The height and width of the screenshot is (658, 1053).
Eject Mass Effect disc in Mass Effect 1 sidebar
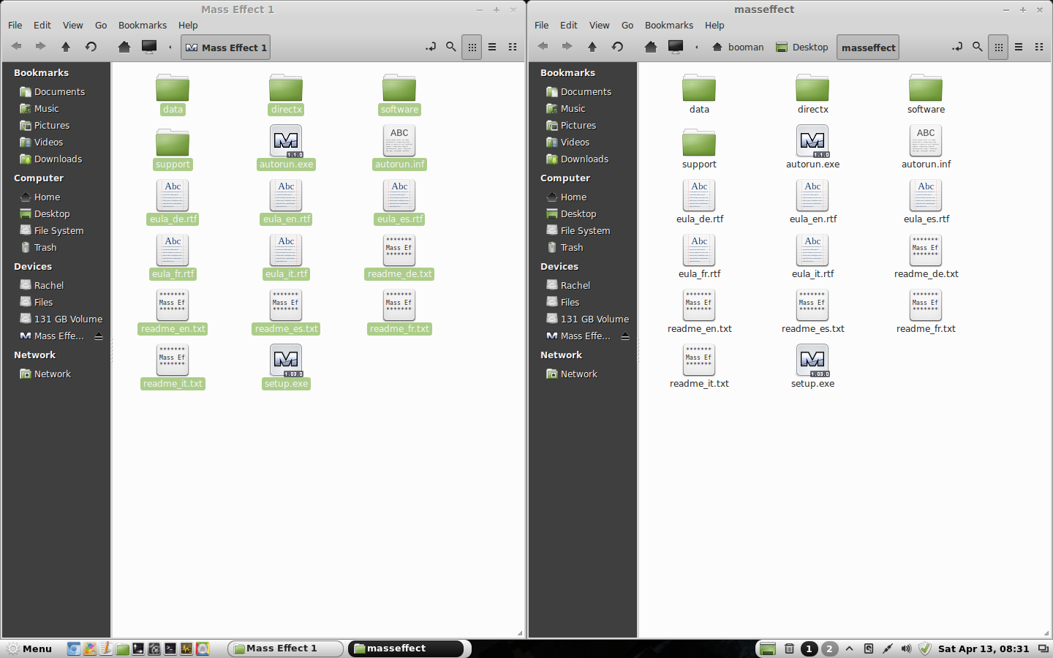pyautogui.click(x=99, y=336)
